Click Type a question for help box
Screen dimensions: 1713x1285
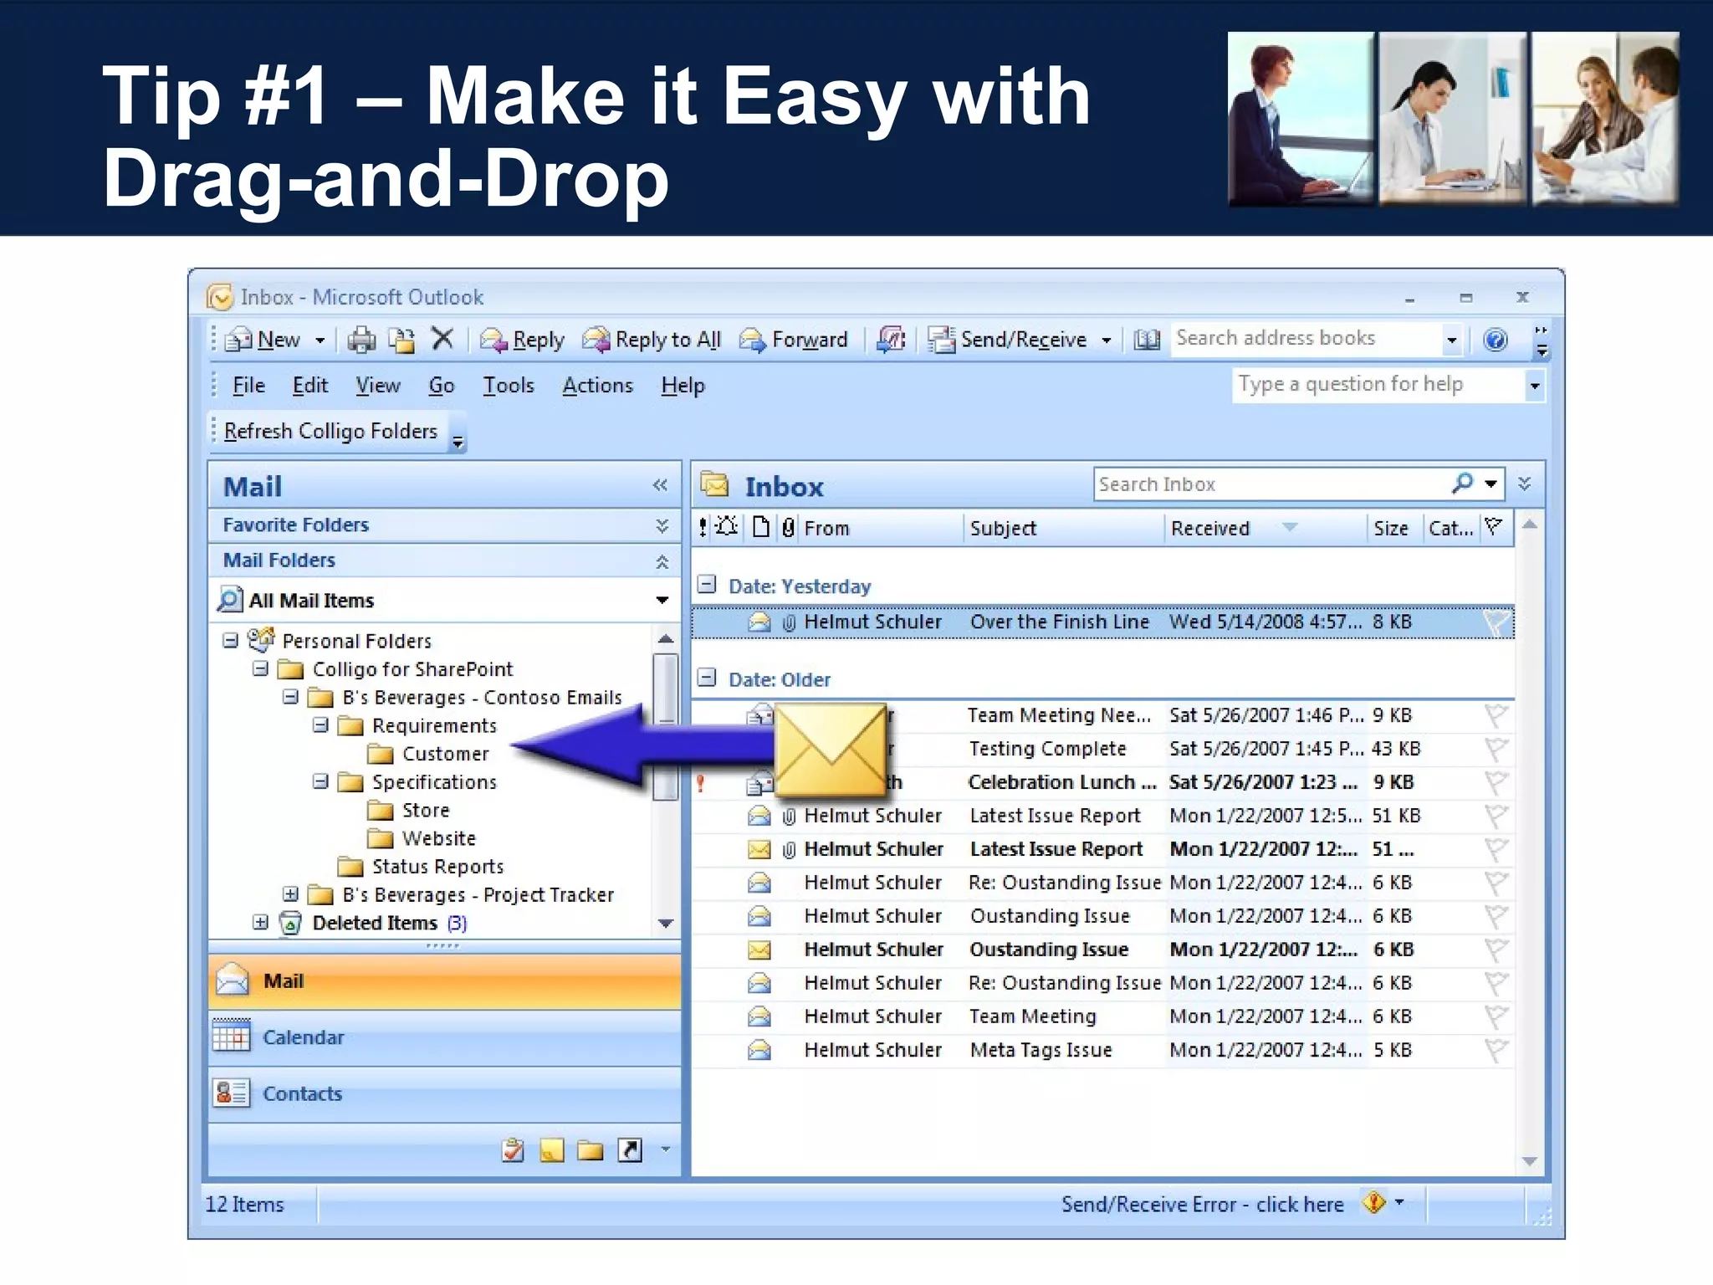pyautogui.click(x=1378, y=385)
